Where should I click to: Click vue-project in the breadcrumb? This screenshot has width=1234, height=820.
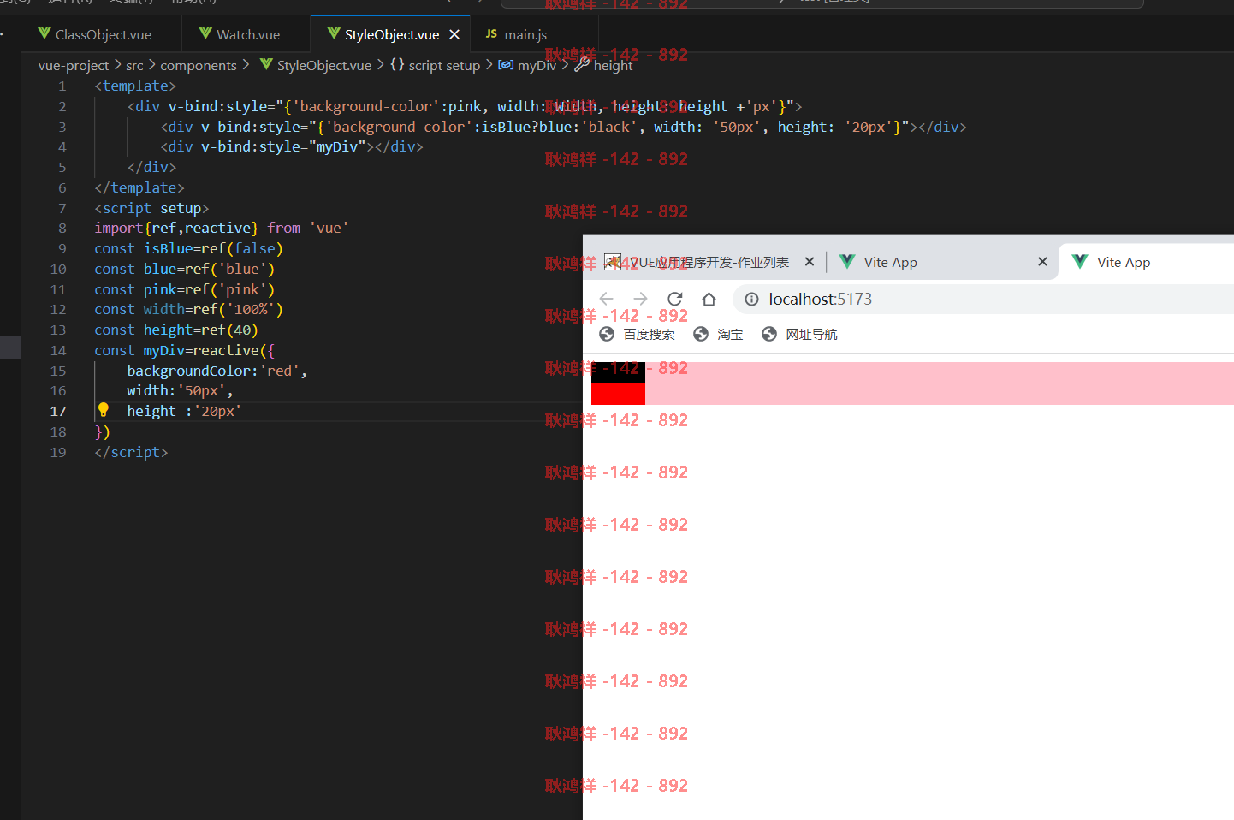tap(74, 65)
